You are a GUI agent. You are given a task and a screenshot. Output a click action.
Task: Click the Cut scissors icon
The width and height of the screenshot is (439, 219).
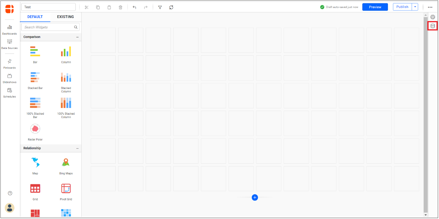[x=87, y=7]
